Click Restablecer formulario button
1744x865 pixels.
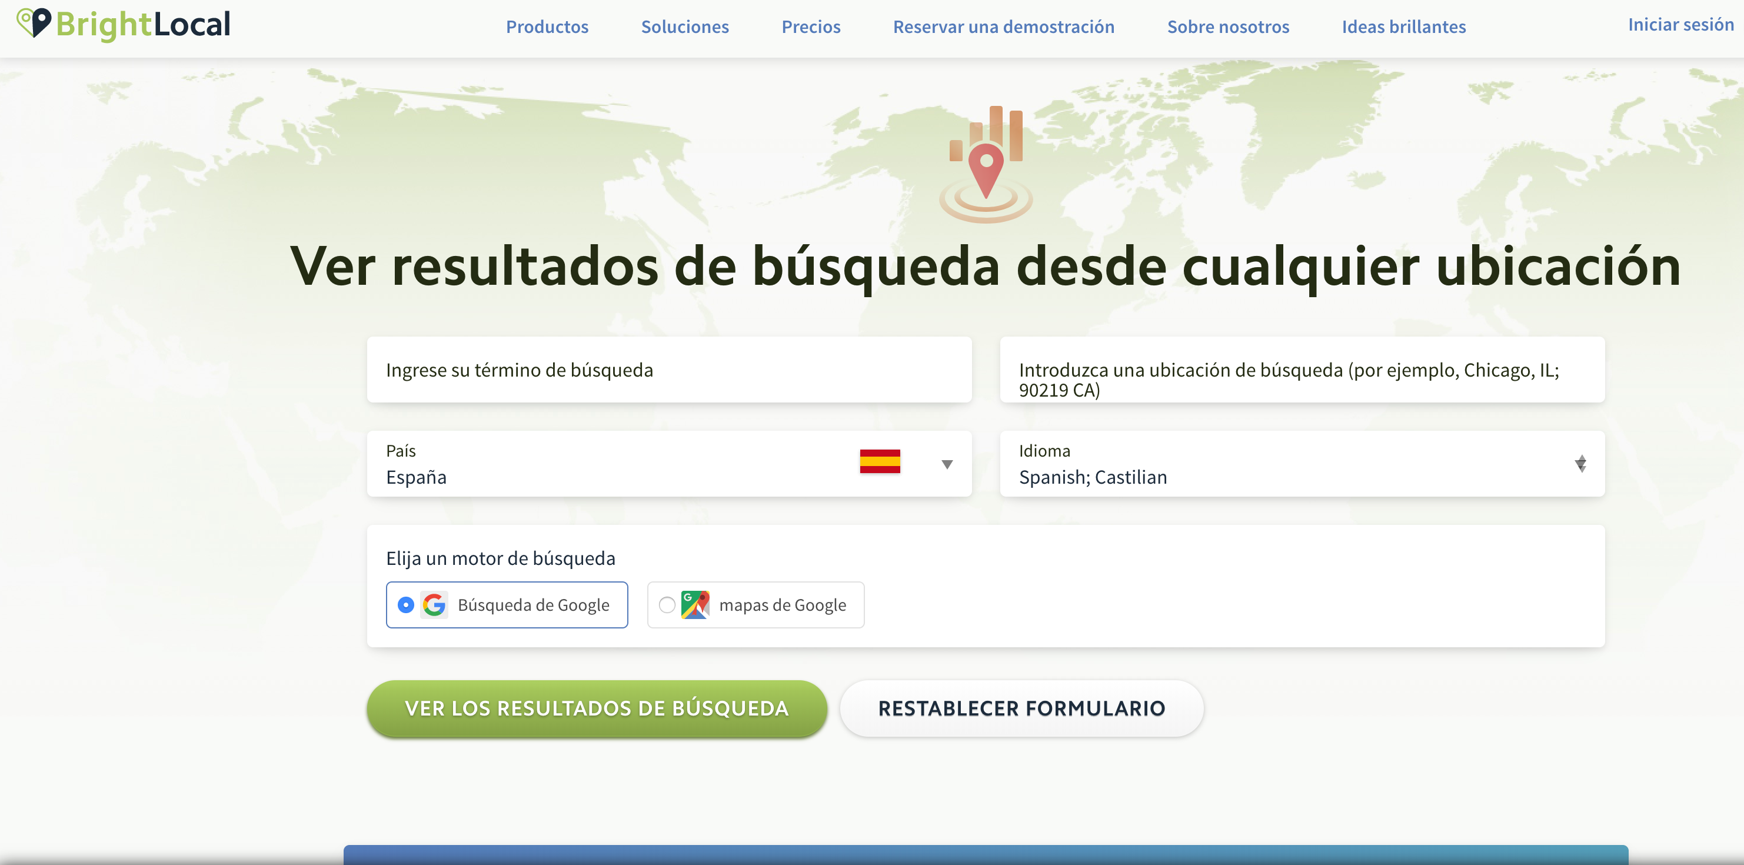click(1021, 708)
